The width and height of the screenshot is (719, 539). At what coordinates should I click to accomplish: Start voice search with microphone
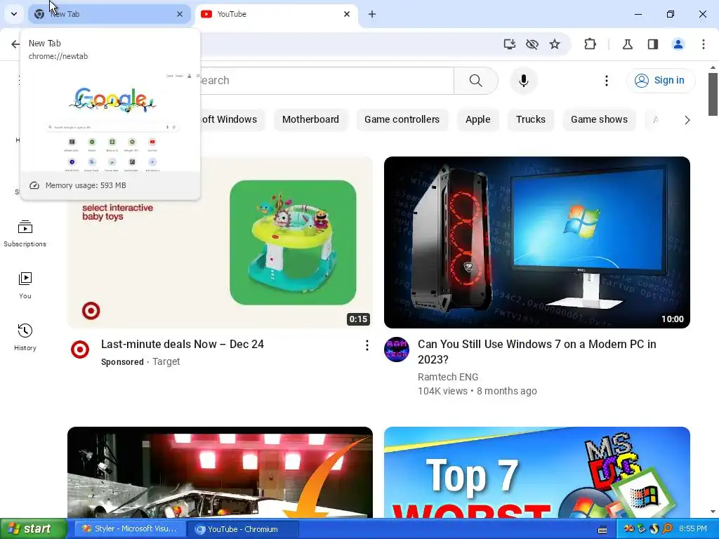(524, 81)
